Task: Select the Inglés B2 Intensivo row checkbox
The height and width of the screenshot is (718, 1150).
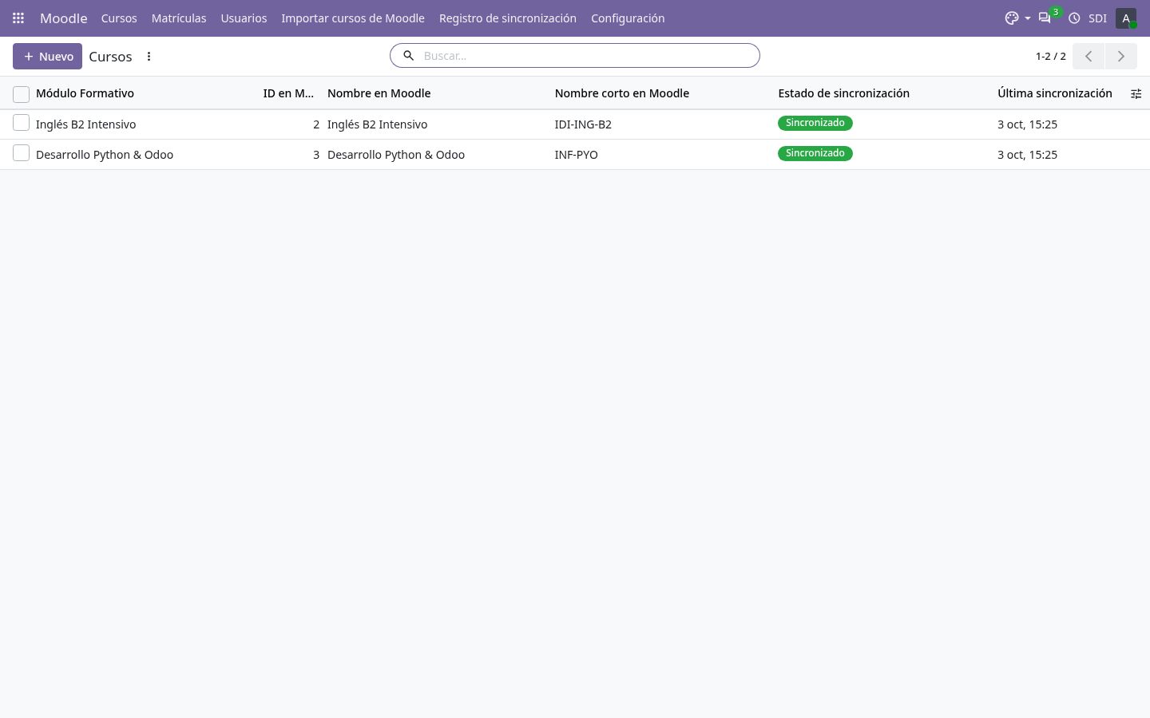Action: [21, 123]
